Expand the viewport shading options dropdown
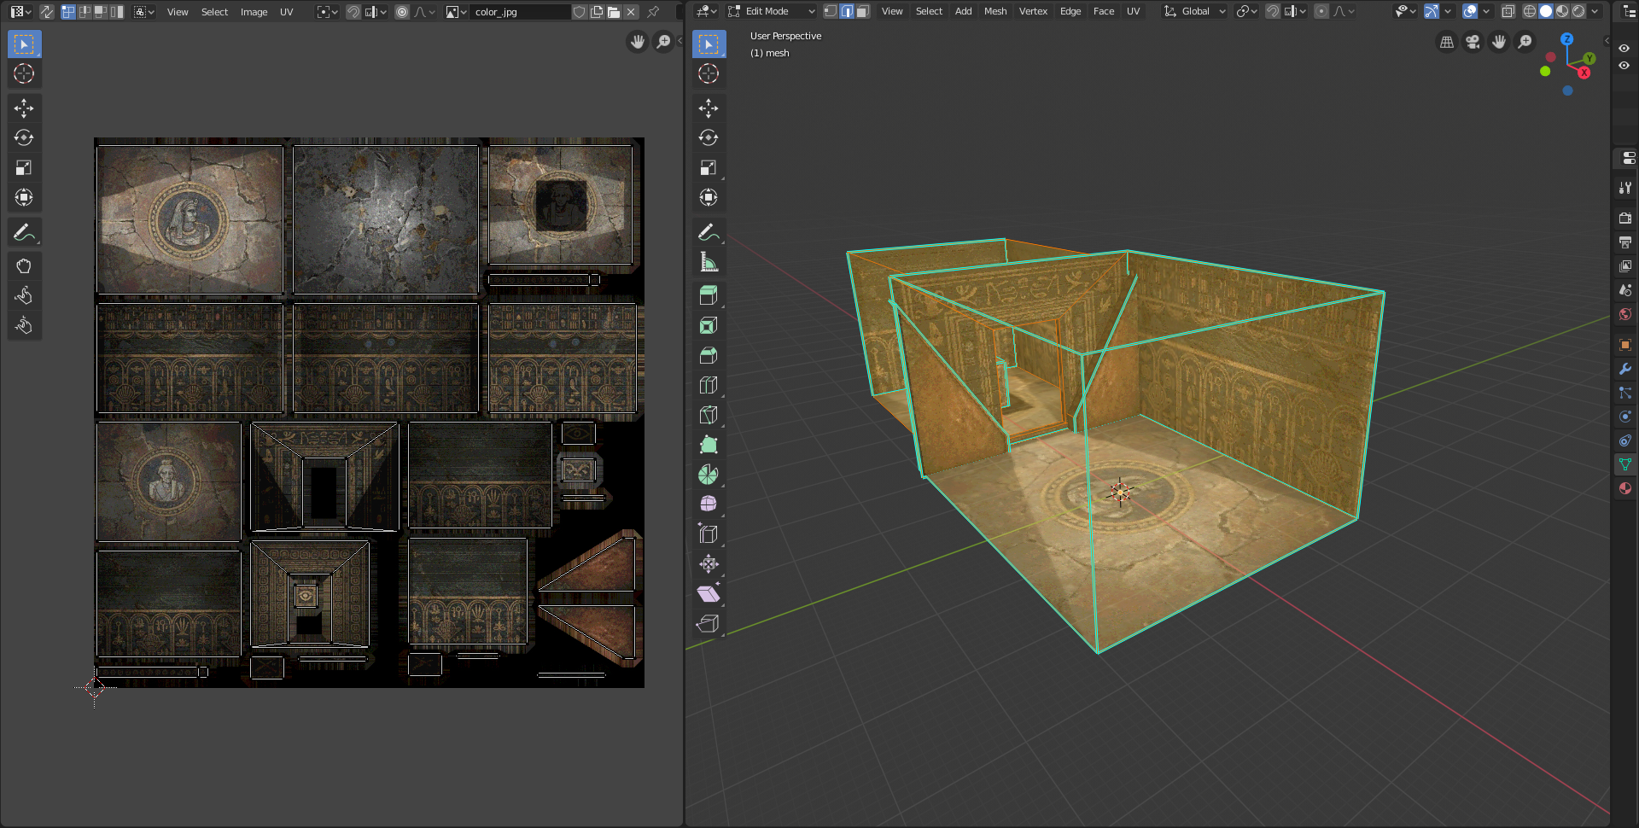 click(1595, 11)
